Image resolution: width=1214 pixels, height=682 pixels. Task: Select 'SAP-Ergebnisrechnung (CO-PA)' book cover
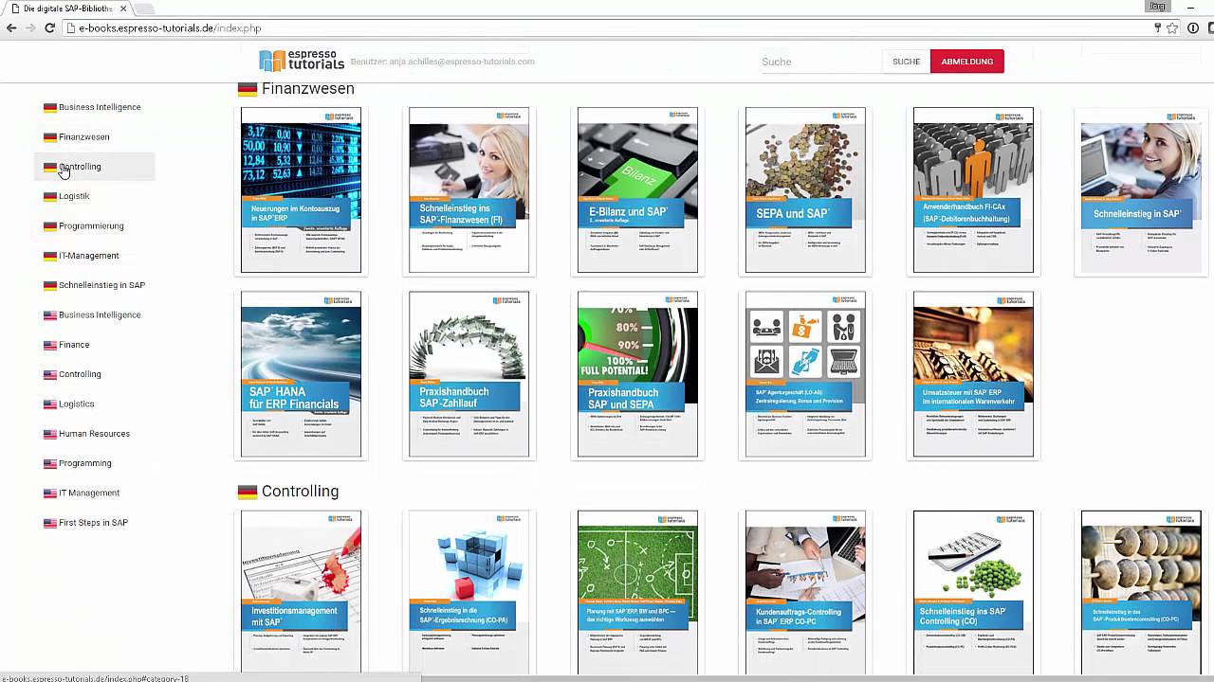[469, 592]
